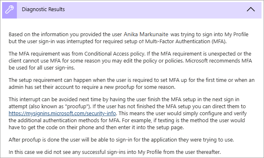The height and width of the screenshot is (158, 264).
Task: Click the paragraph starting "The MFA requirement was"
Action: click(x=130, y=61)
